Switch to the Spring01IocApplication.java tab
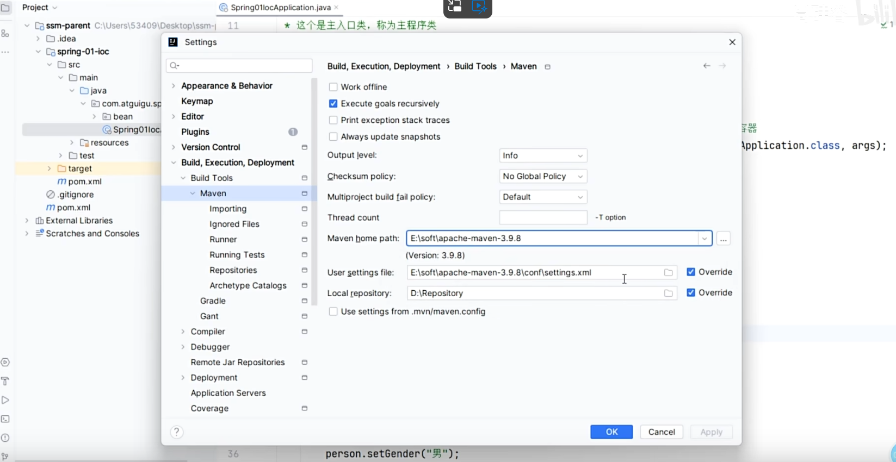Viewport: 896px width, 462px height. [x=280, y=8]
